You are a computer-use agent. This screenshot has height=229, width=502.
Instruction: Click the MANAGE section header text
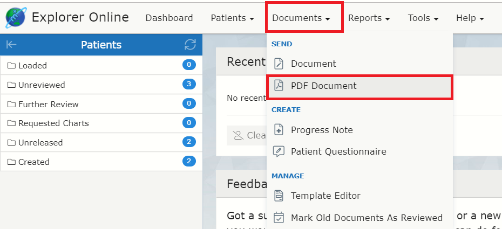point(288,176)
